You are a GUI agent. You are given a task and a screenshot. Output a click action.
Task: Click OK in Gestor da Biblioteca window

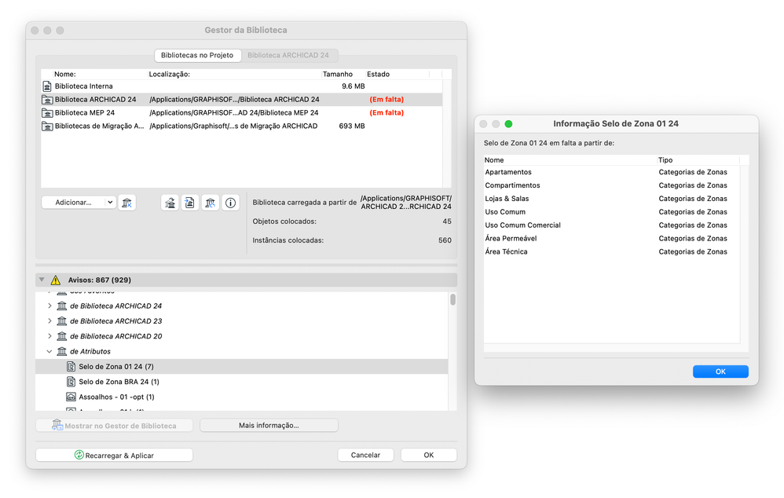click(428, 455)
